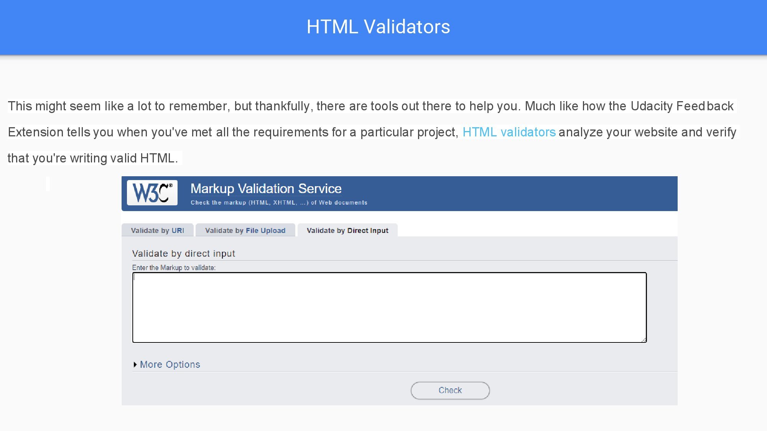Click the paragraph line starting 'Extension tells you'
Viewport: 767px width, 431px height.
(230, 132)
